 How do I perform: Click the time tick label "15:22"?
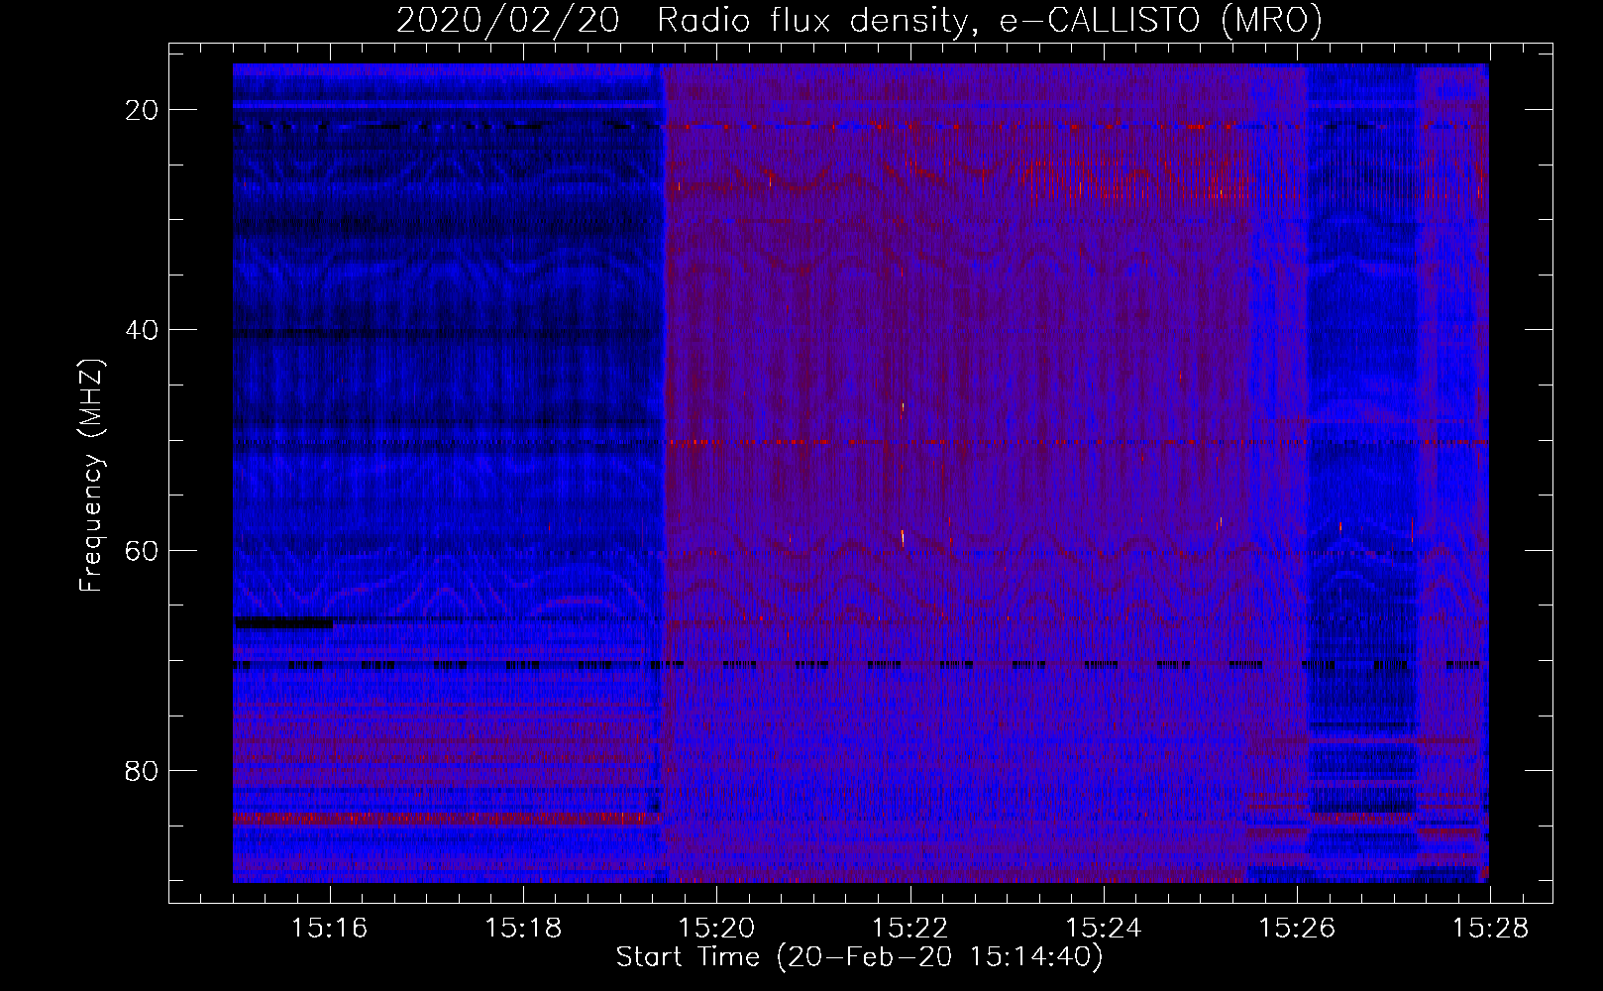pyautogui.click(x=909, y=928)
